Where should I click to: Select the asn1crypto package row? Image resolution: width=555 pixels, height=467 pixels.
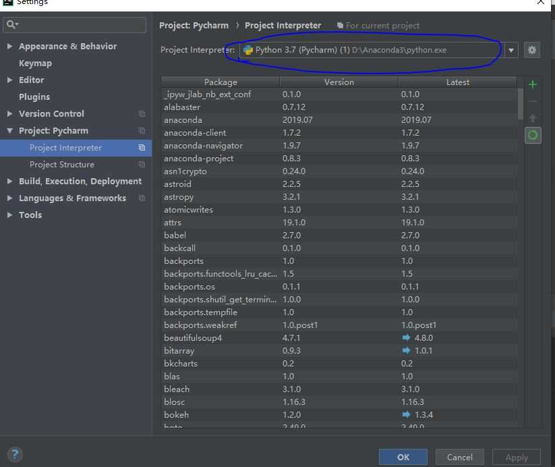point(339,171)
